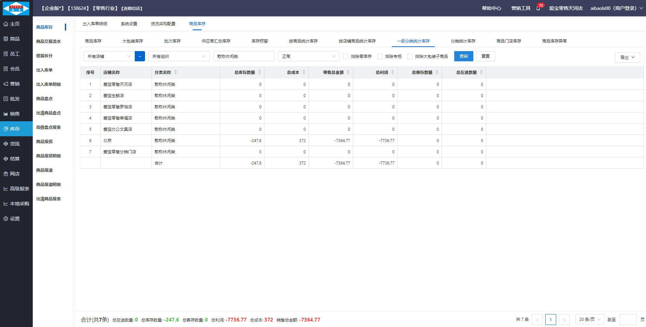Open 组装拆分 submenu item

click(x=44, y=56)
